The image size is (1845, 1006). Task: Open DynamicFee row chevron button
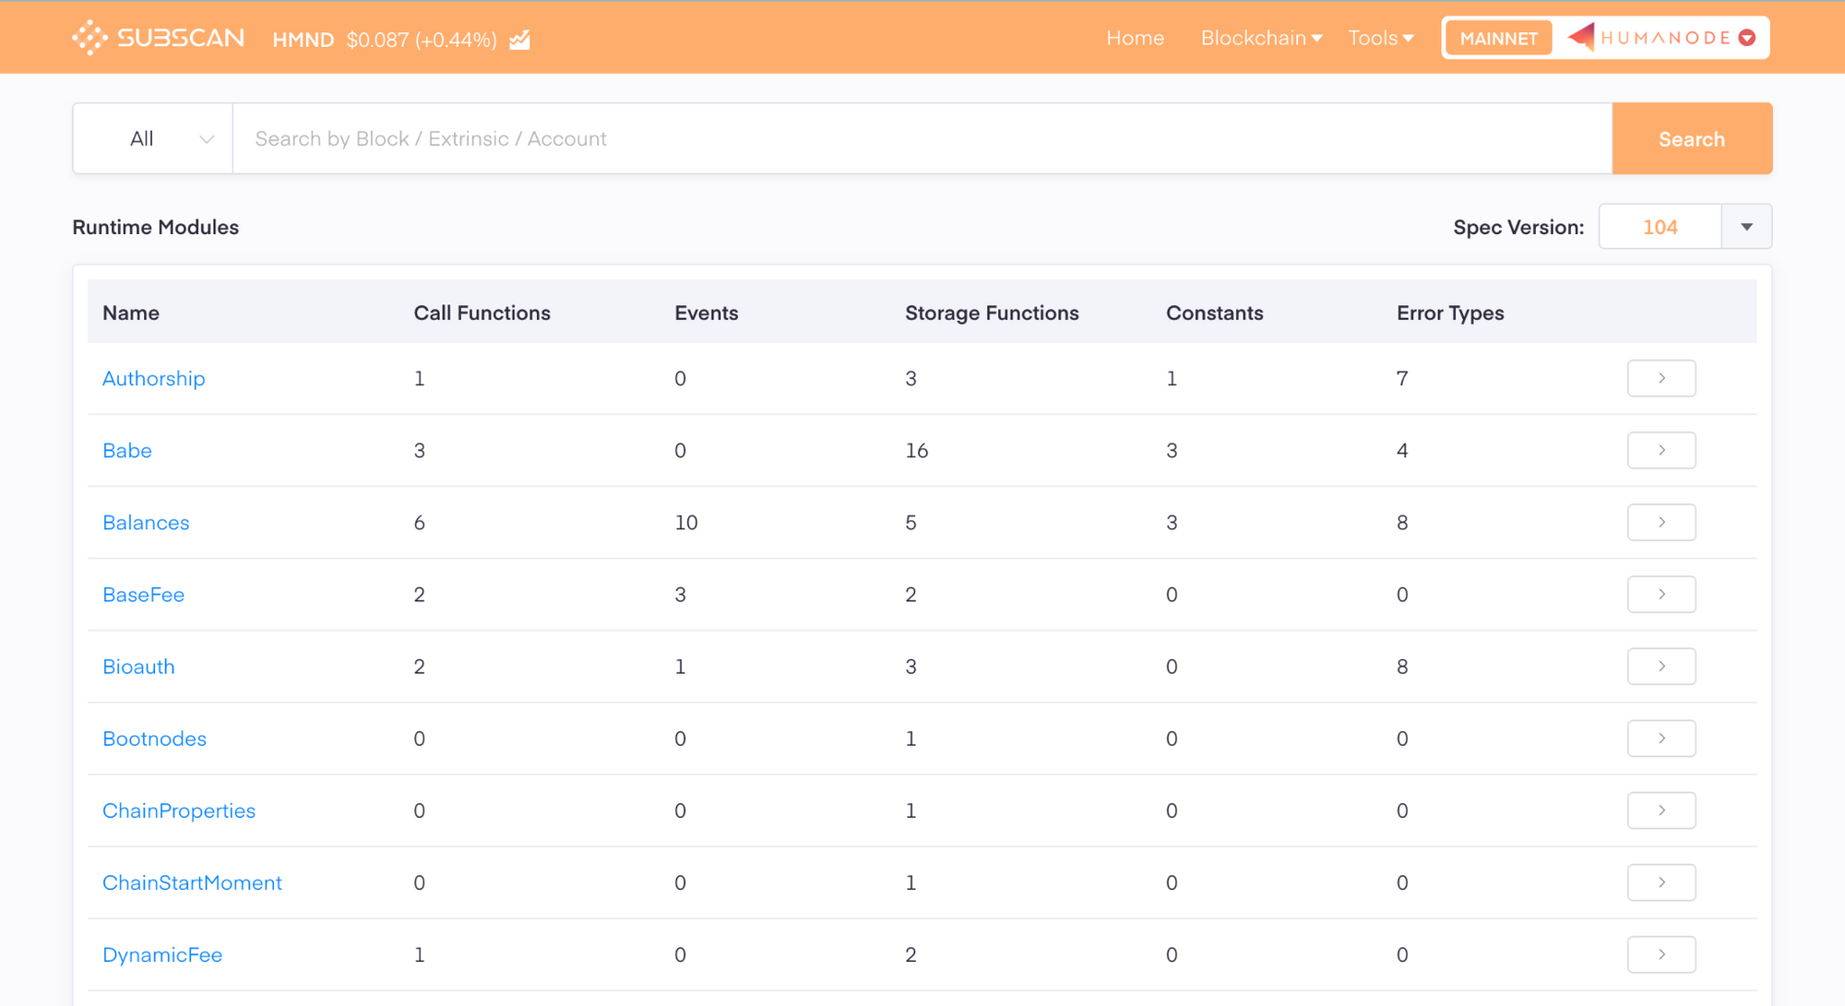[x=1661, y=954]
